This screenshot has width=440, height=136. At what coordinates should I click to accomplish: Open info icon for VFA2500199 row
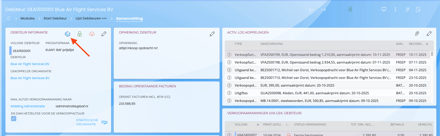pyautogui.click(x=229, y=55)
